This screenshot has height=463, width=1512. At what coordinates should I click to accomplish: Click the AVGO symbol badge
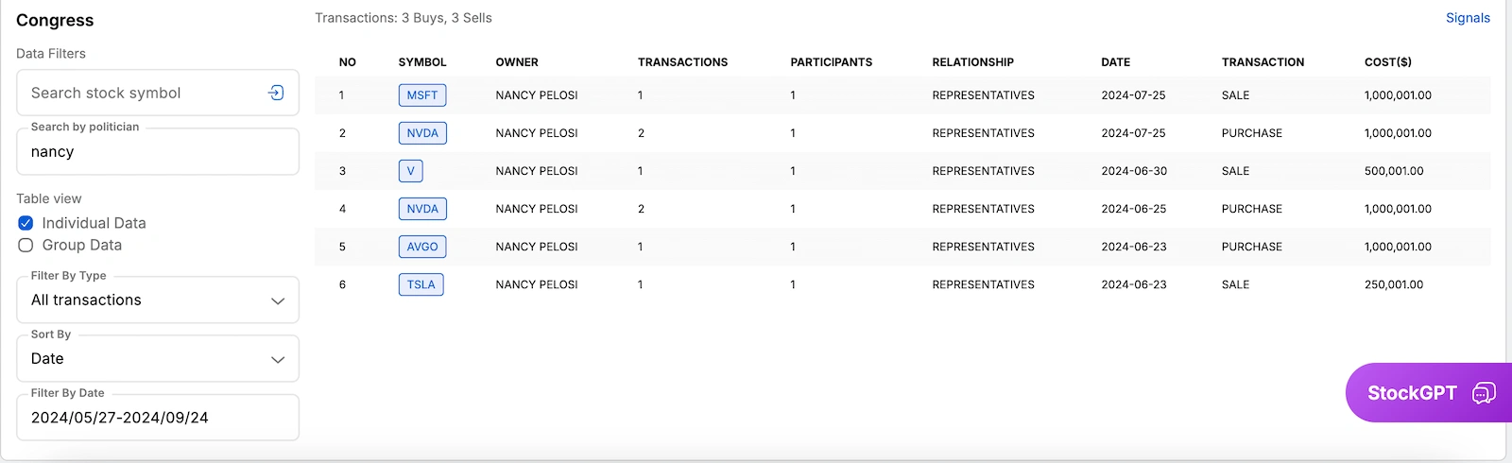[421, 247]
